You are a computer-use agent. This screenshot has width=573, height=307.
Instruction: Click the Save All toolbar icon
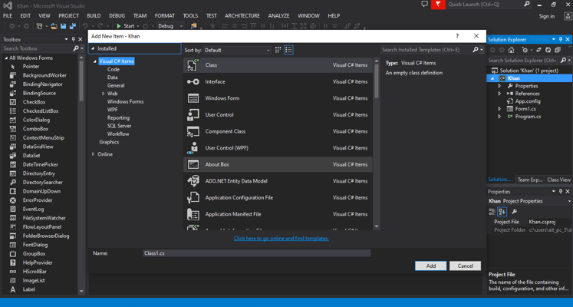72,26
